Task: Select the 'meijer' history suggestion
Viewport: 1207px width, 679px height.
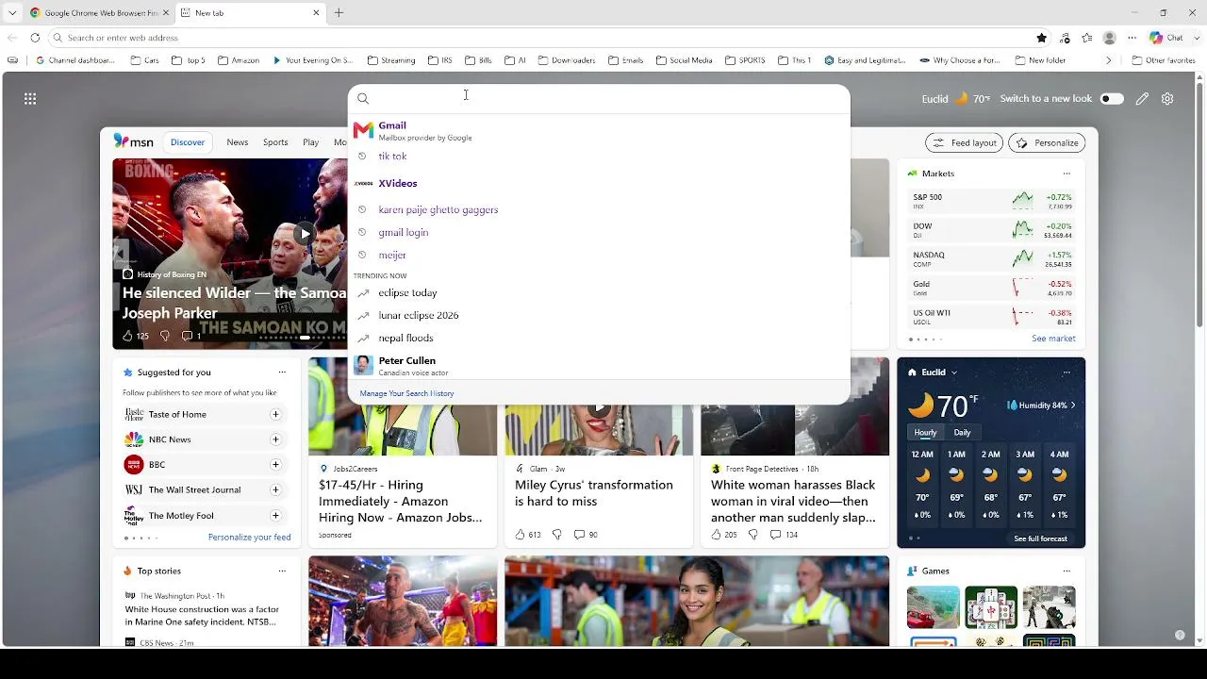Action: coord(599,256)
